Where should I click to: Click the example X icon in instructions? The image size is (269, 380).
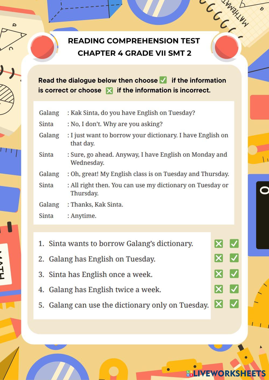coord(109,91)
